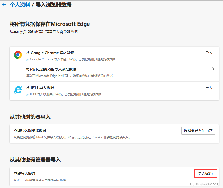Click 从第三方密码管理器应用程序导入密码 description
The image size is (223, 188).
pos(40,180)
